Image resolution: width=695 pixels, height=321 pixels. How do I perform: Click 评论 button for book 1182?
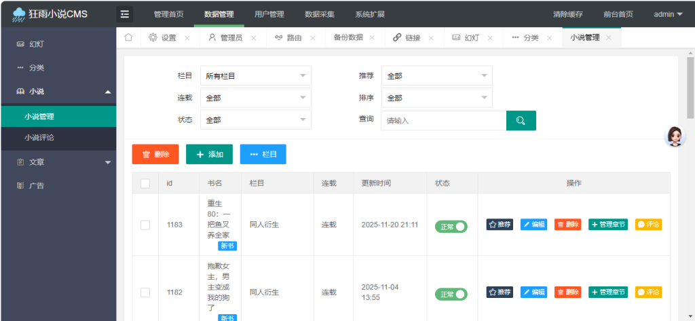(x=648, y=292)
